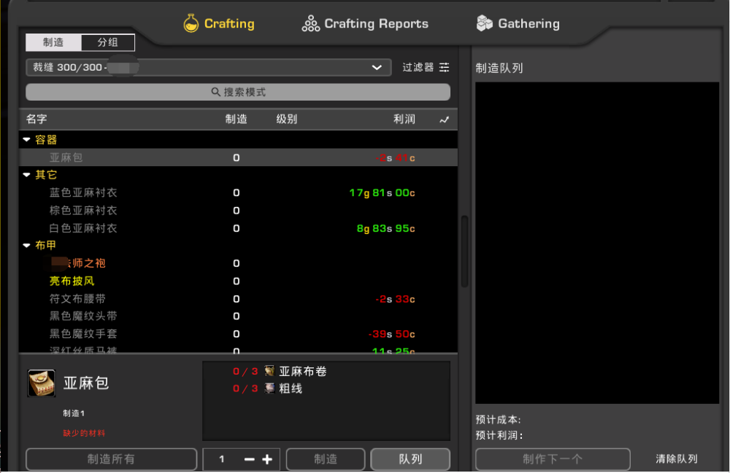Select the 符文布腰带 recipe
Screen dimensions: 730x473
[78, 299]
